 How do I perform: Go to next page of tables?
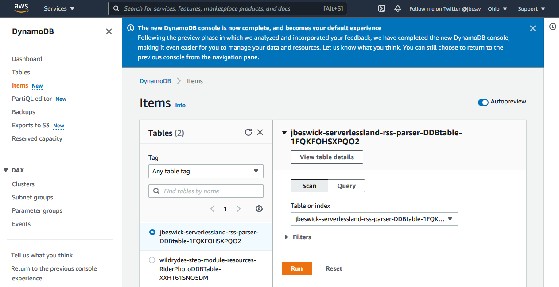coord(239,209)
